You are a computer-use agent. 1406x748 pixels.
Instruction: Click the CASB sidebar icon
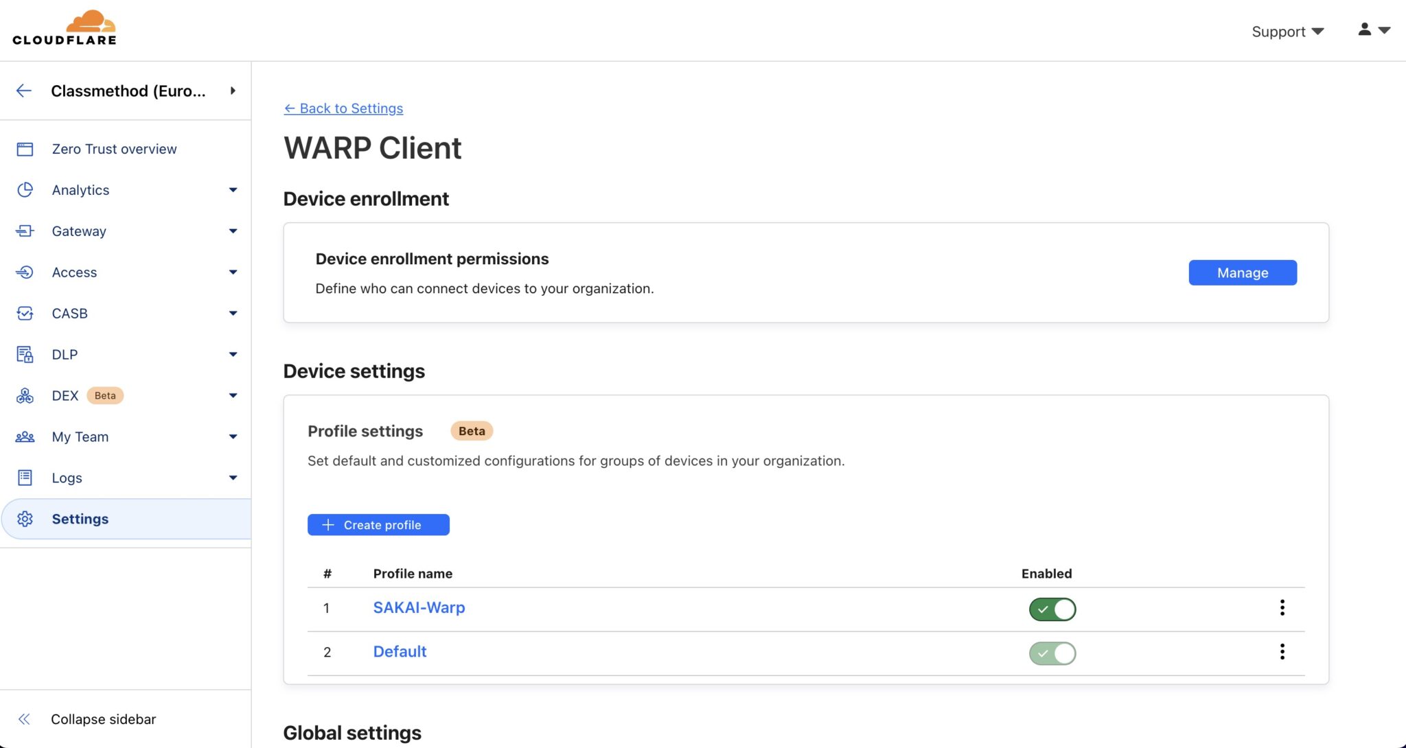tap(25, 314)
